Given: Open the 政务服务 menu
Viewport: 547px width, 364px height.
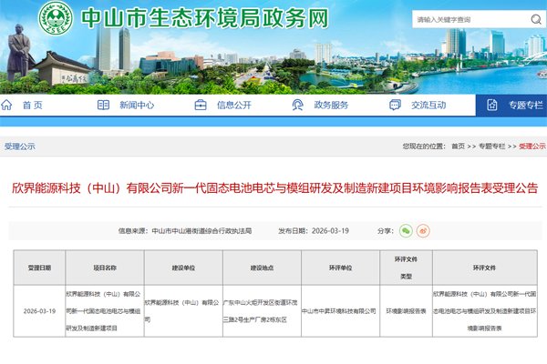Looking at the screenshot, I should [331, 105].
